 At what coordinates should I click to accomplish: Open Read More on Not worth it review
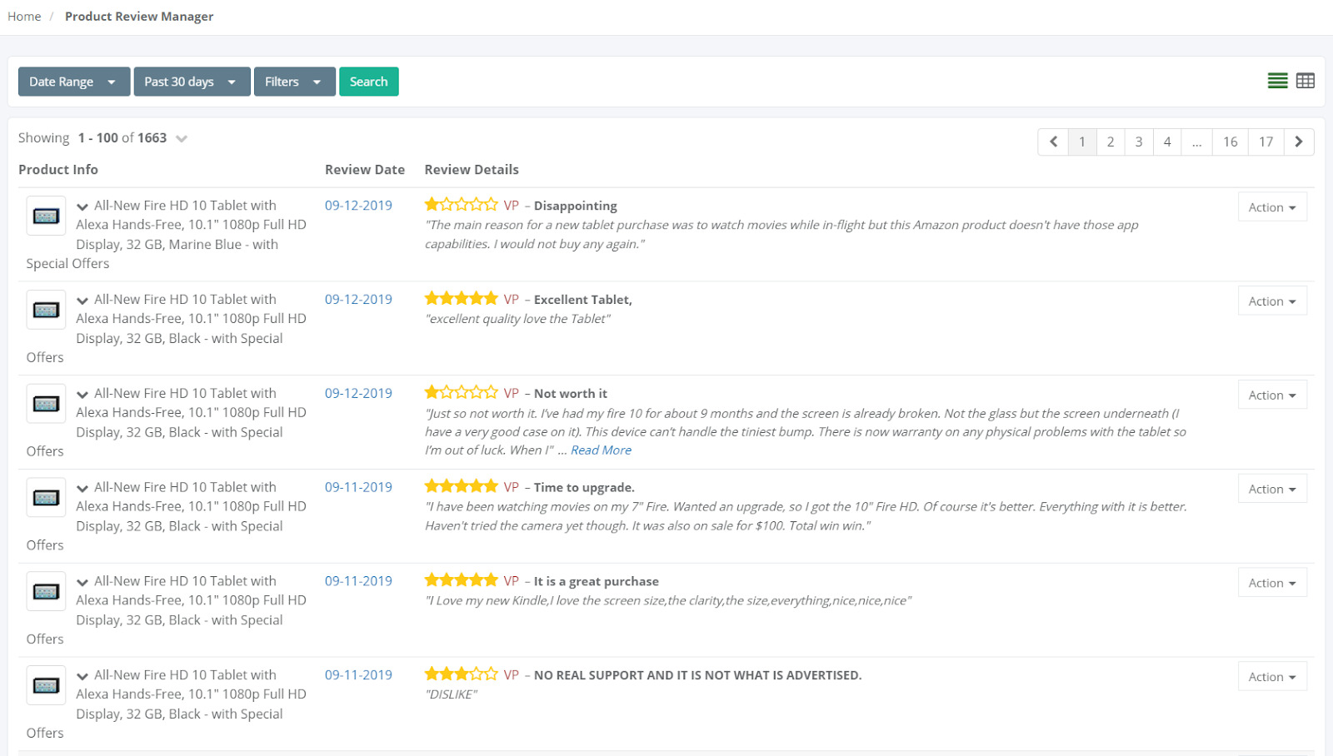601,450
